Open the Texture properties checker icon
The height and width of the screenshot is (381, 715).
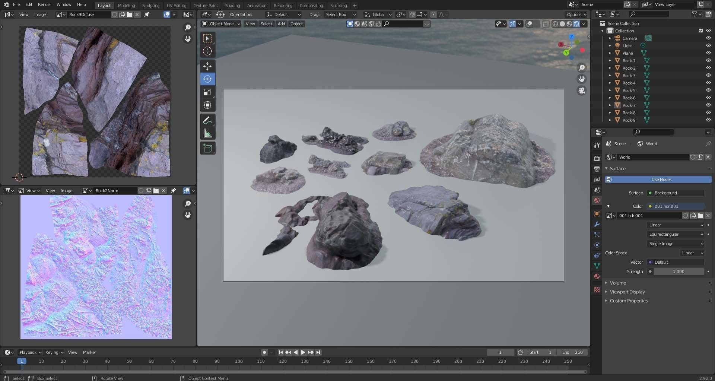coord(597,290)
